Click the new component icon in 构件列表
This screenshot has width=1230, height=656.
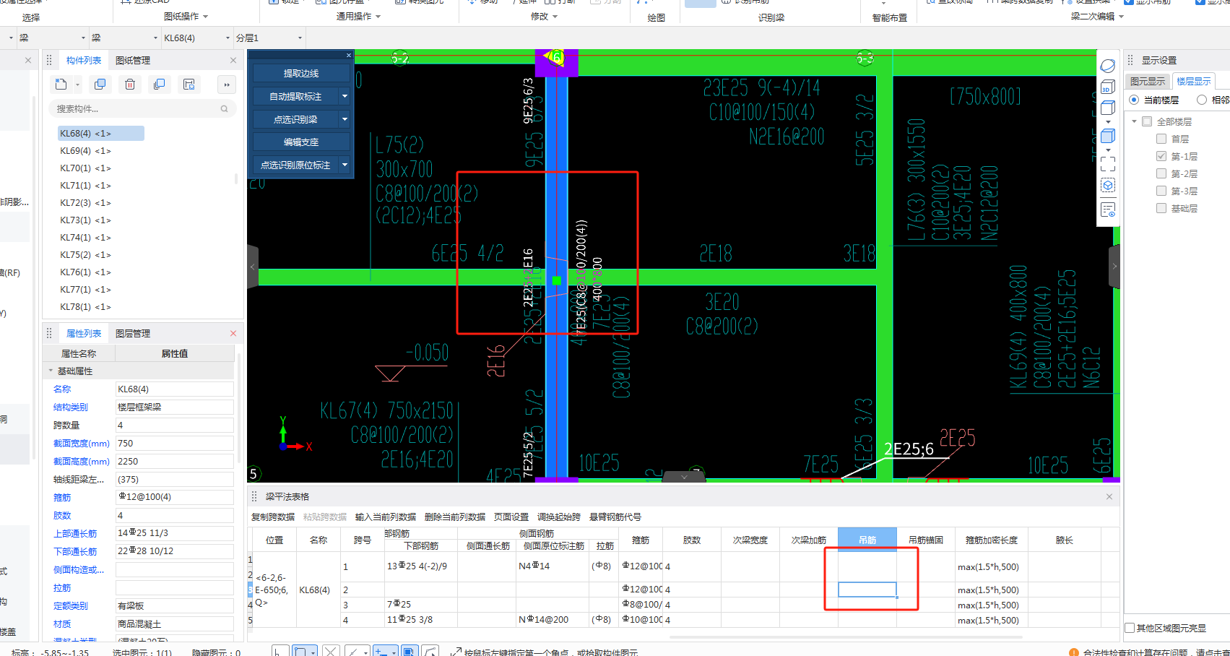pyautogui.click(x=61, y=85)
